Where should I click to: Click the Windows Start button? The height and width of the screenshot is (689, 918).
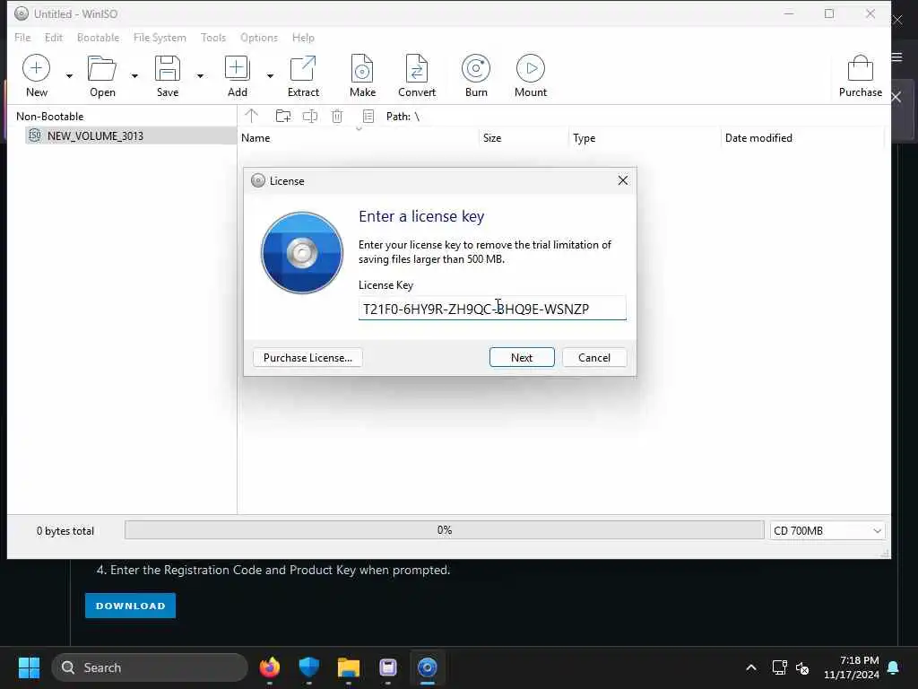[x=29, y=667]
